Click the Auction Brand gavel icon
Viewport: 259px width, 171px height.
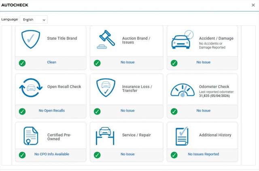click(106, 40)
